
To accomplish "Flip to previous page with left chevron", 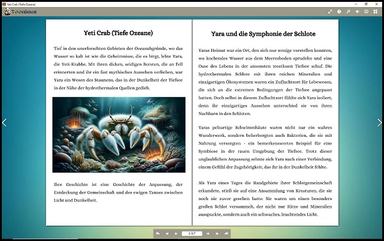I will (x=4, y=123).
